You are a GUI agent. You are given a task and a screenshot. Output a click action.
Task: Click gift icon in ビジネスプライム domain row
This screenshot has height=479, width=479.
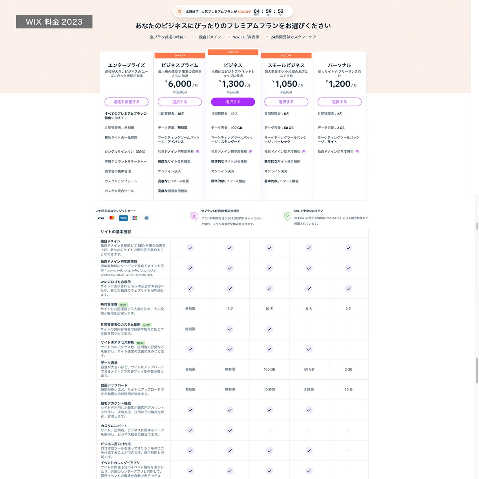(x=197, y=152)
